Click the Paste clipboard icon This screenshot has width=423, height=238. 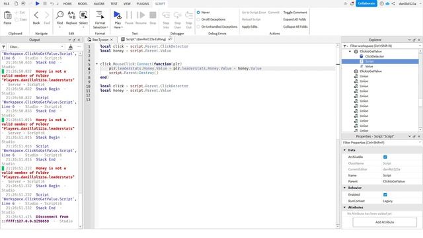[7, 16]
